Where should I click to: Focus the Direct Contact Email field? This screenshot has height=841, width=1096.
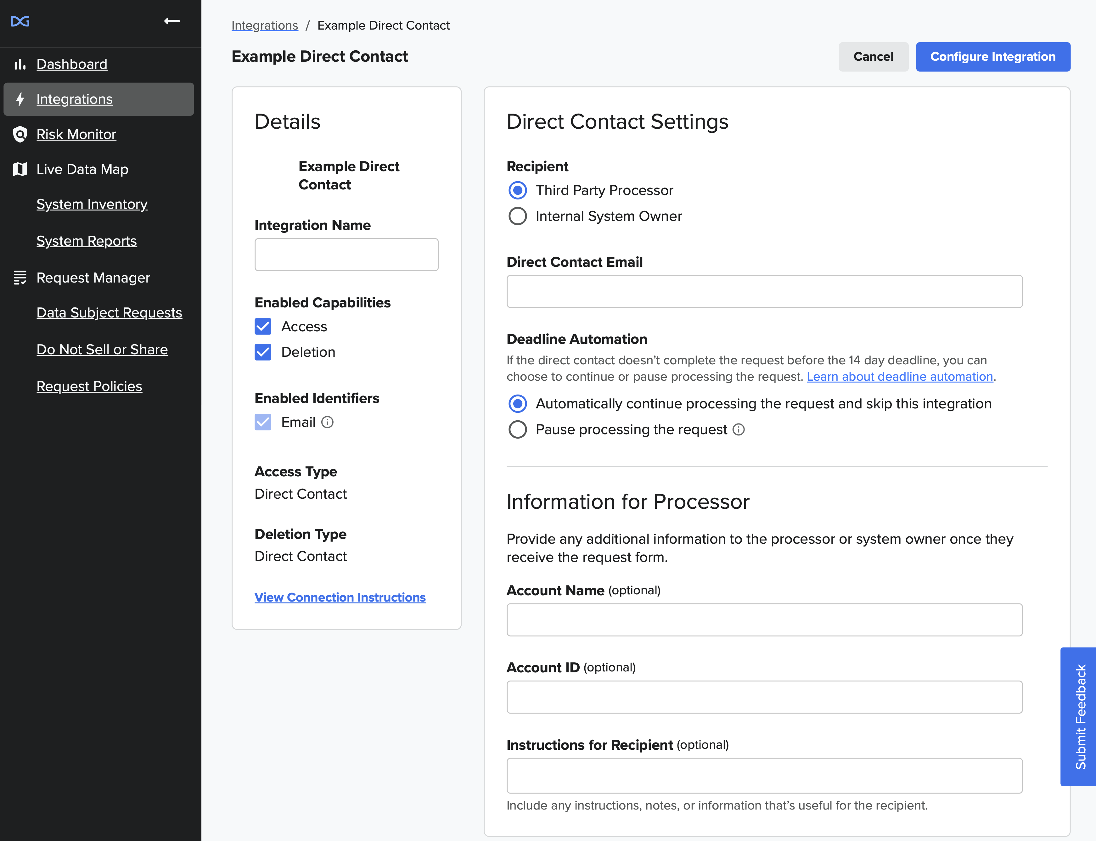[x=764, y=291]
